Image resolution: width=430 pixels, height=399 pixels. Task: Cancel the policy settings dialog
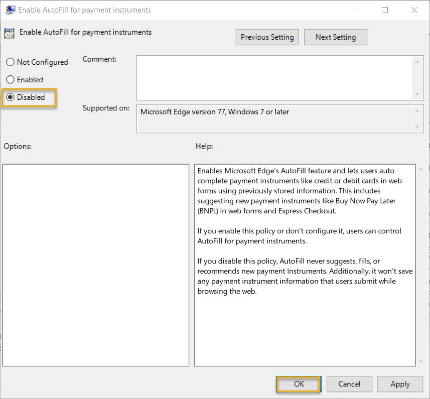pyautogui.click(x=349, y=383)
